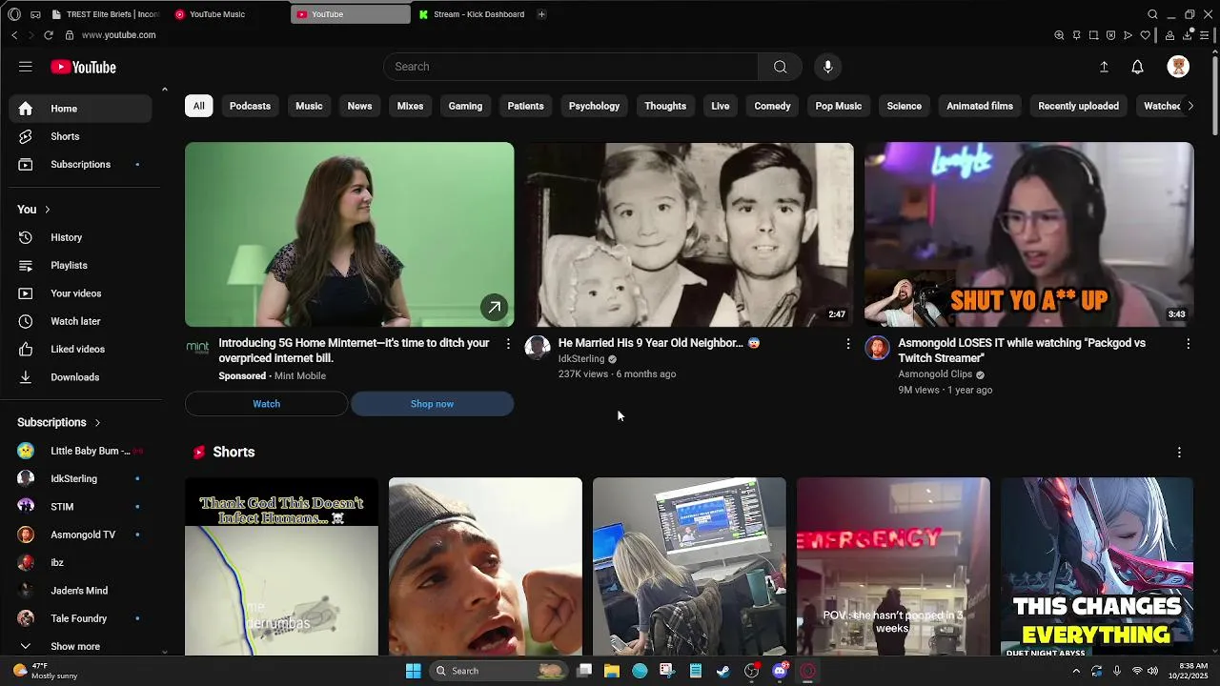Open the THIS CHANGES EVERYTHING short
Viewport: 1220px width, 686px height.
coord(1097,566)
